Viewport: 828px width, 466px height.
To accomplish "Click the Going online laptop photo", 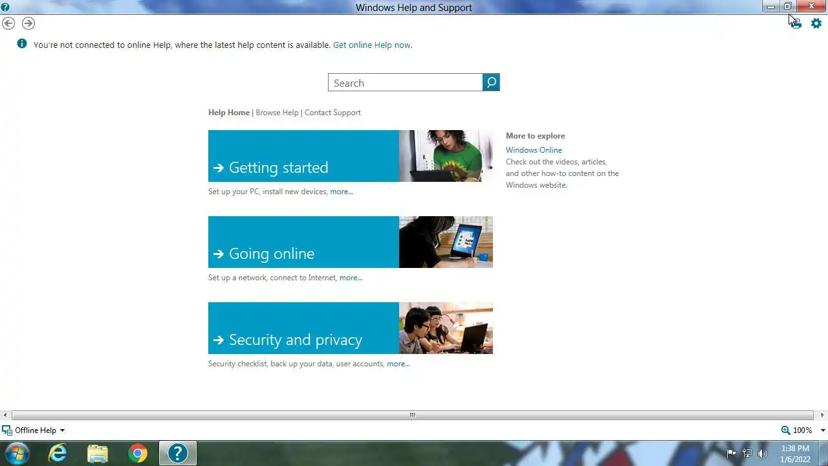I will pos(446,242).
